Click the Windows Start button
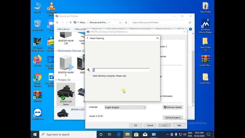This screenshot has width=245, height=138. tap(35, 135)
